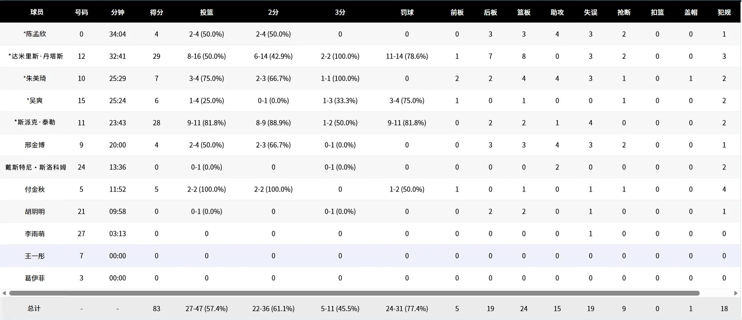Click the 助攻 column header

557,12
